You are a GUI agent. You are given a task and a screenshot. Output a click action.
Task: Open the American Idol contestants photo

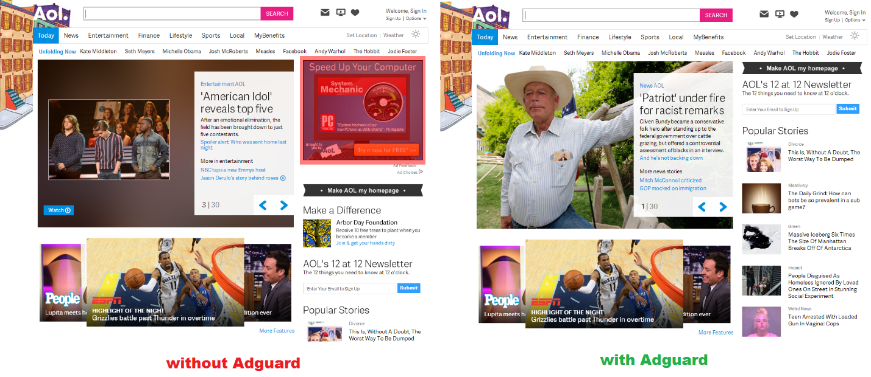click(x=109, y=139)
